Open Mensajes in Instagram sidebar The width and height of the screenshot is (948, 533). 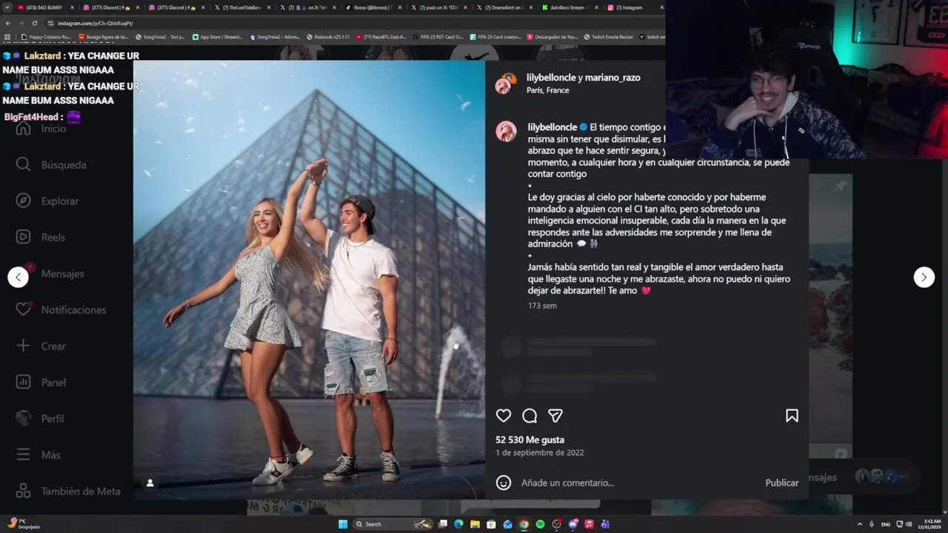pyautogui.click(x=50, y=273)
